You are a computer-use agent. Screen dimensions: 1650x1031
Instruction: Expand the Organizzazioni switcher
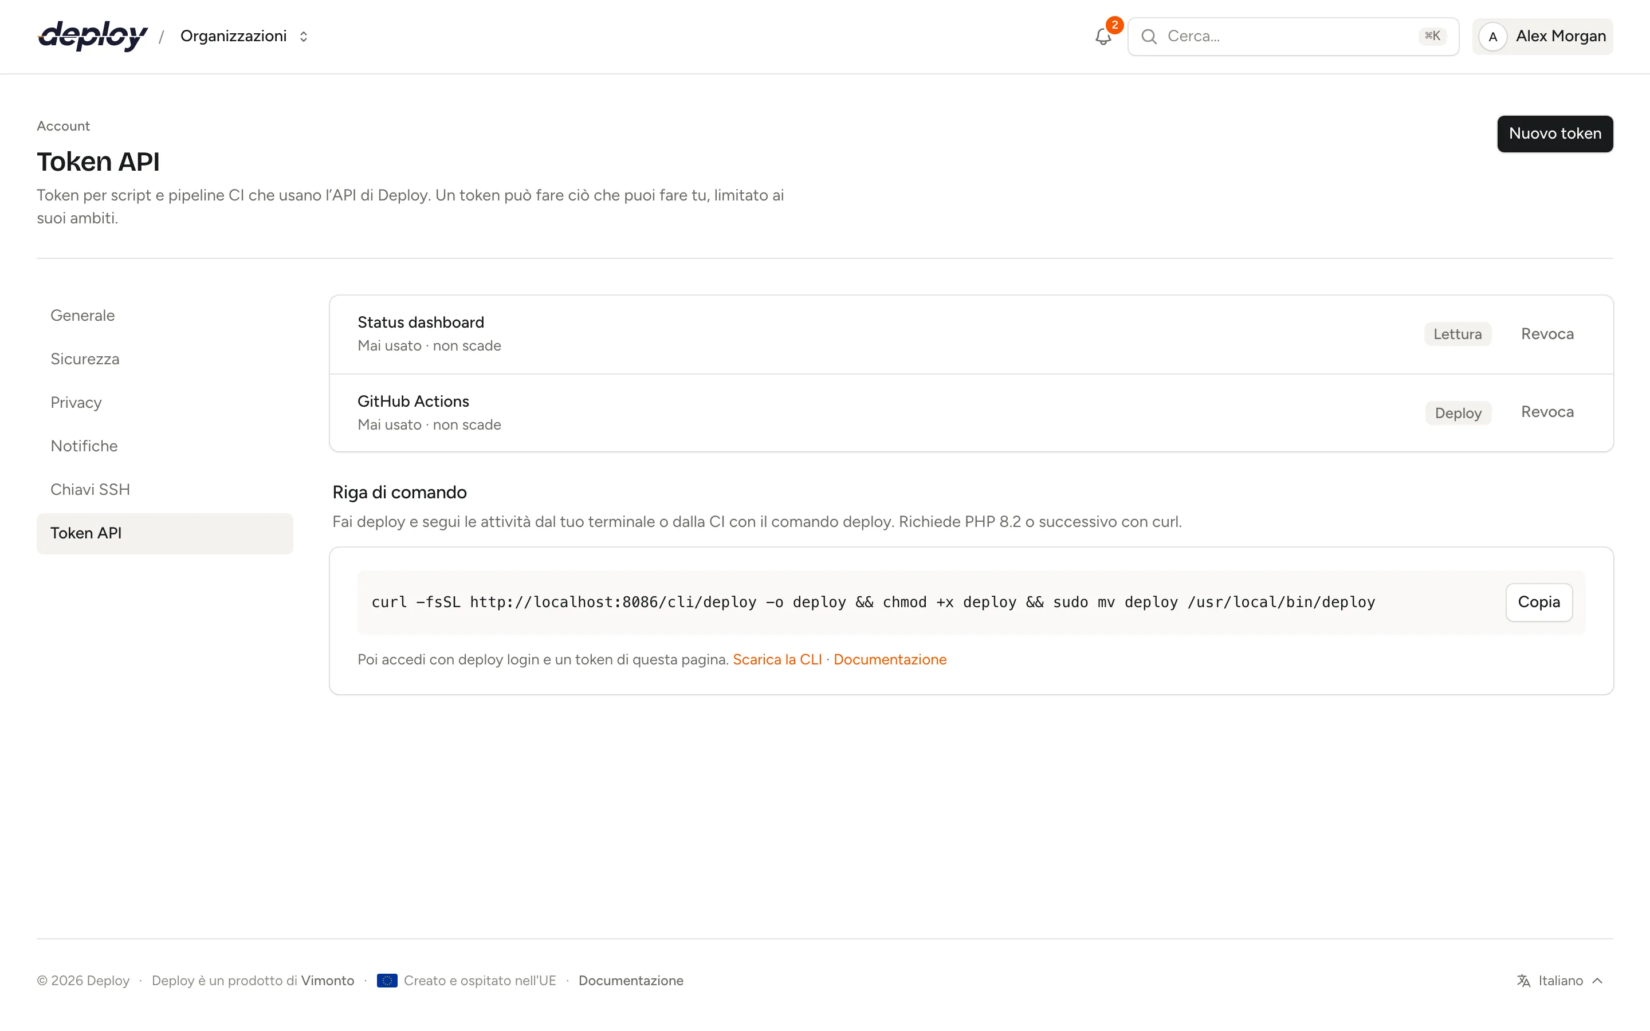(244, 36)
